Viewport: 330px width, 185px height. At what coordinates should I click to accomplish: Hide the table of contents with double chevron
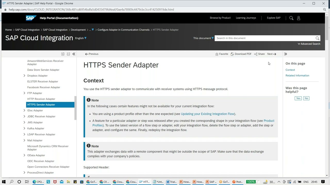click(x=74, y=54)
